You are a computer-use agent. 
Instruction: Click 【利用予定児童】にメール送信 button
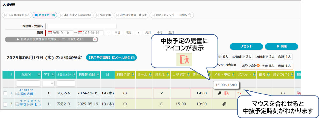111,58
